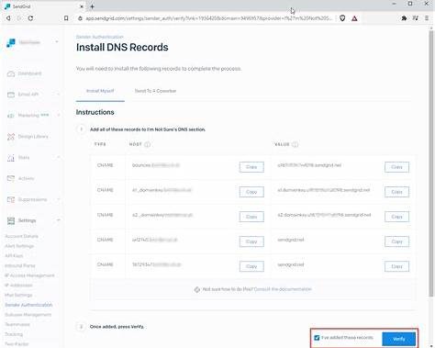Bookmark this page with the bookmark icon
Viewport: 435px width, 348px height.
click(x=66, y=18)
